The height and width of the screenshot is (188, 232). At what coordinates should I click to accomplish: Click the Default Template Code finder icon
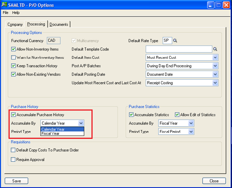(215, 49)
